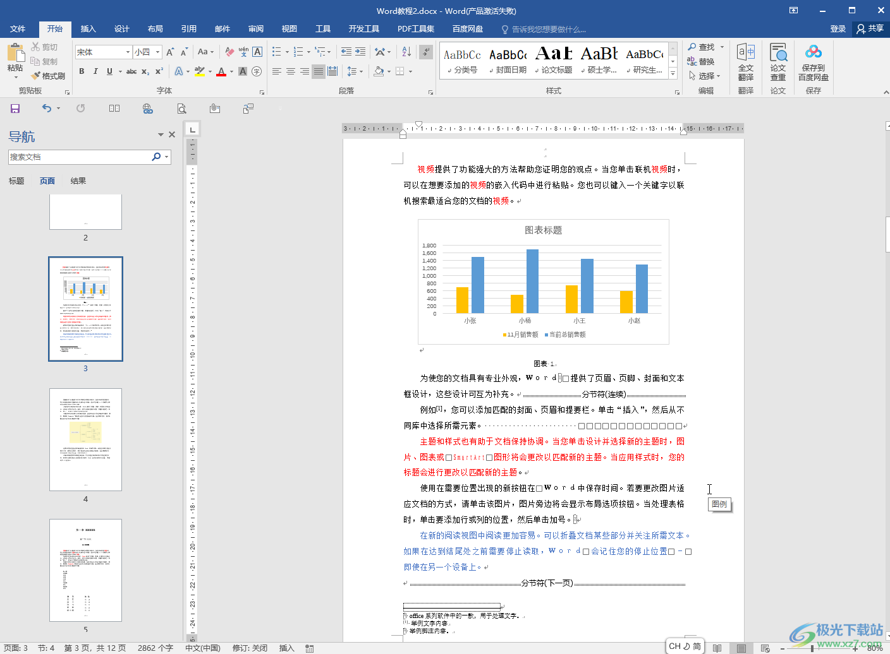The width and height of the screenshot is (890, 654).
Task: Click the distributed alignment icon
Action: pyautogui.click(x=332, y=71)
